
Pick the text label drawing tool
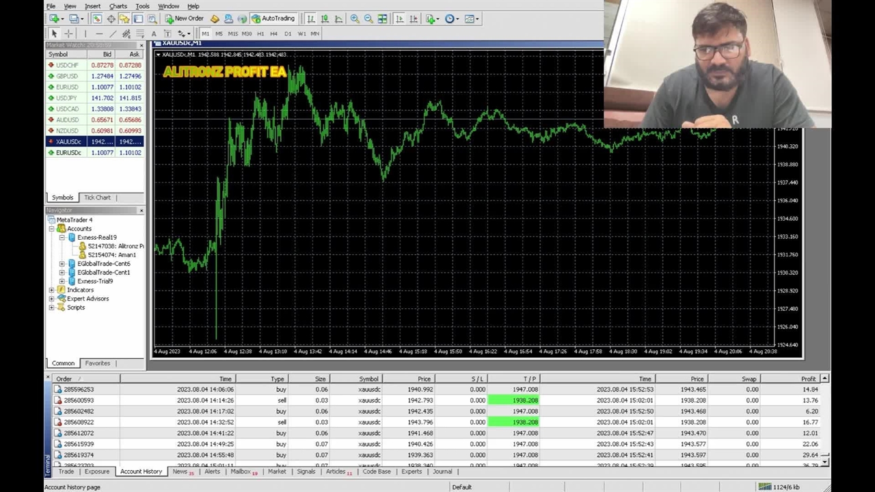click(154, 33)
